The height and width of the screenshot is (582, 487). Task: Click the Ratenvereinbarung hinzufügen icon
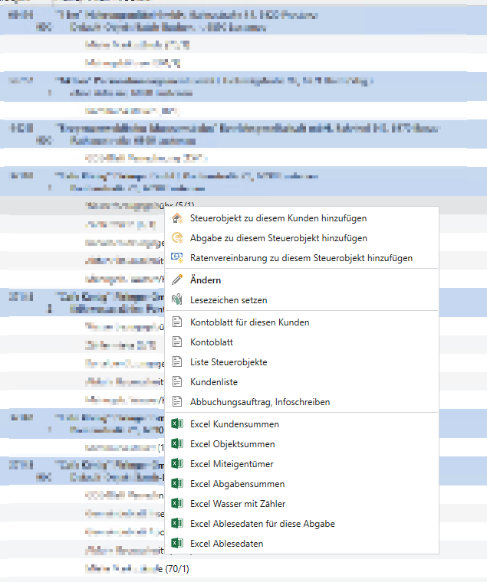tap(177, 258)
